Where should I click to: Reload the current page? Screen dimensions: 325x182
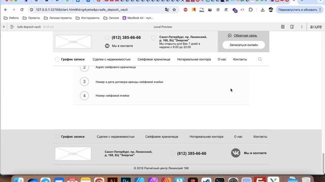(x=22, y=10)
